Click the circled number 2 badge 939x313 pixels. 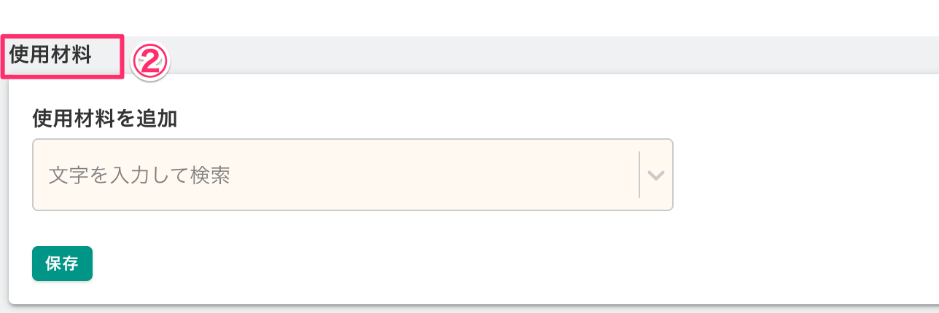coord(150,63)
